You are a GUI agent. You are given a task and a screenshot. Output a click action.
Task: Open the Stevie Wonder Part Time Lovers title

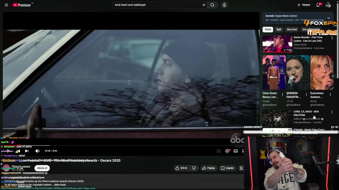tap(308, 39)
